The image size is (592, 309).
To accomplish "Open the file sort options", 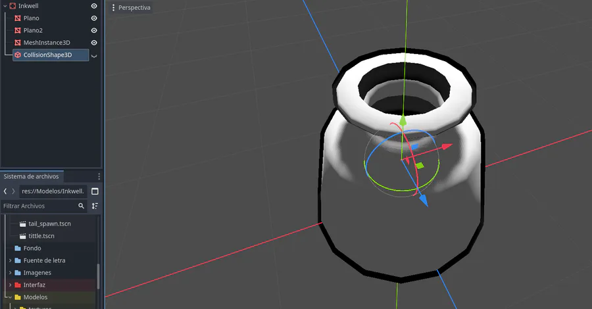I will 95,206.
